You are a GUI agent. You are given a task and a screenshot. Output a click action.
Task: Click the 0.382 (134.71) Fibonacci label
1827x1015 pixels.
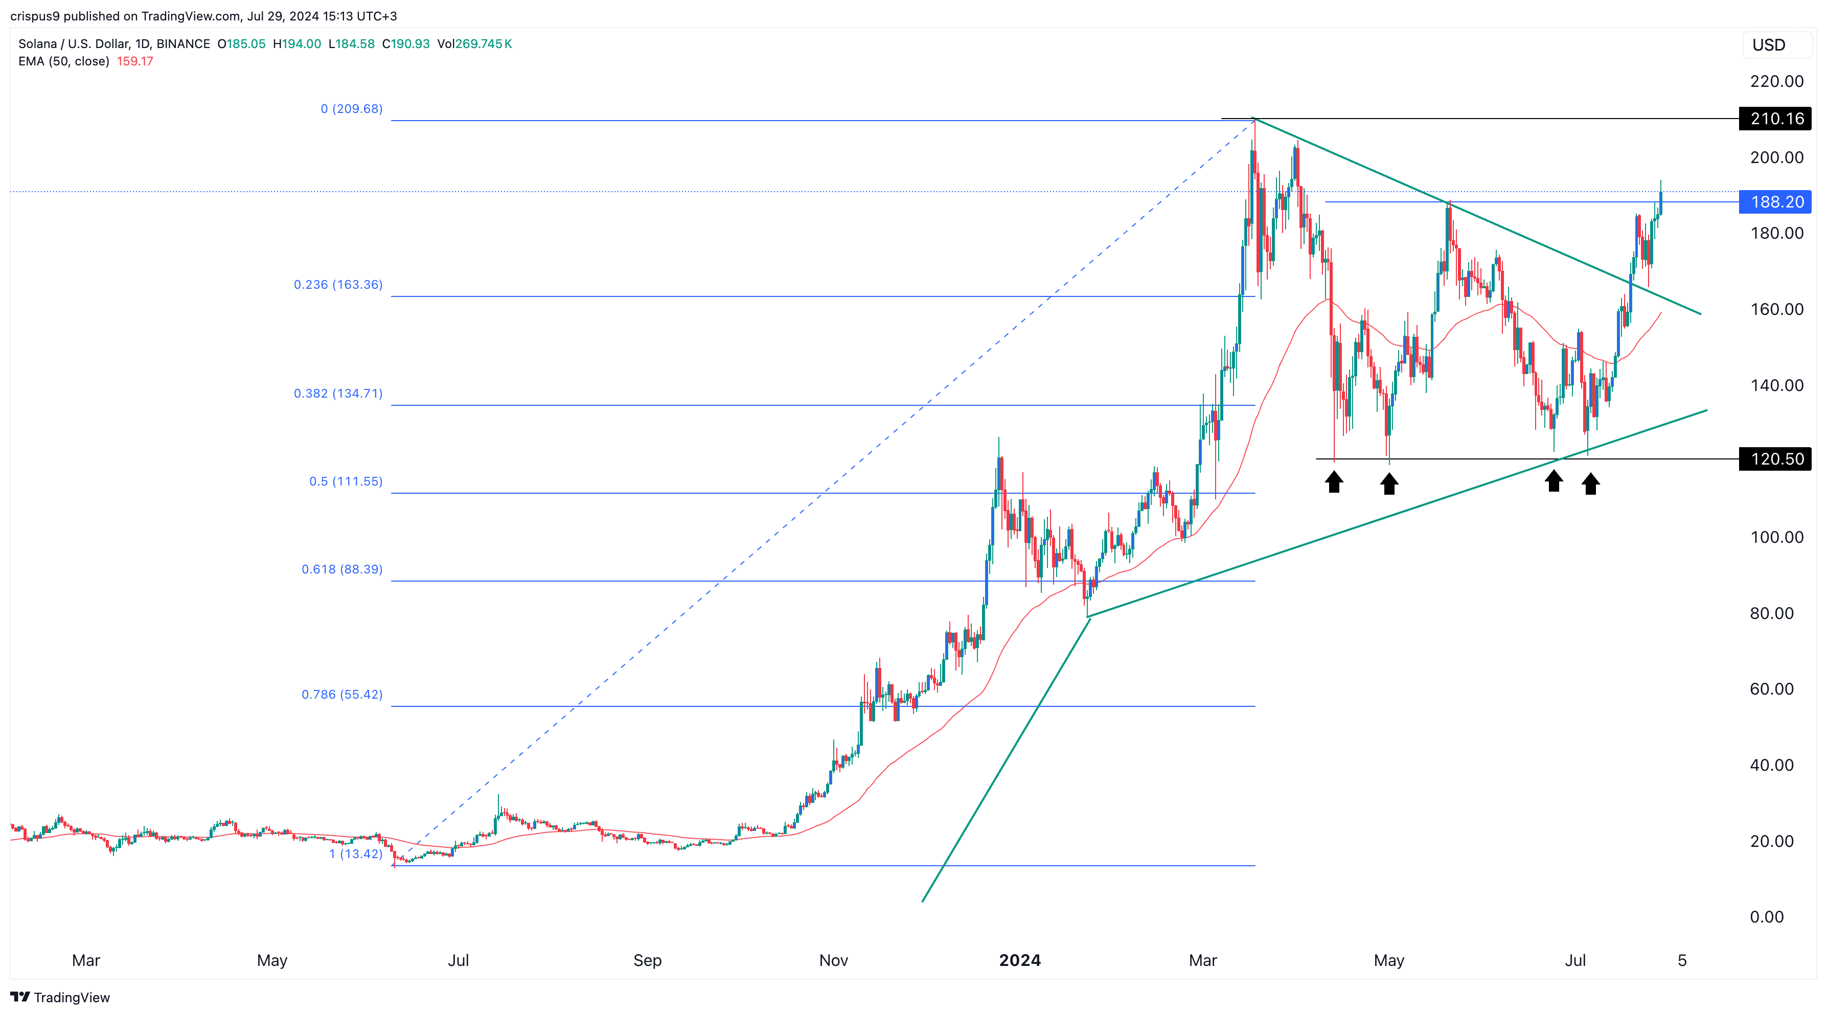tap(338, 393)
